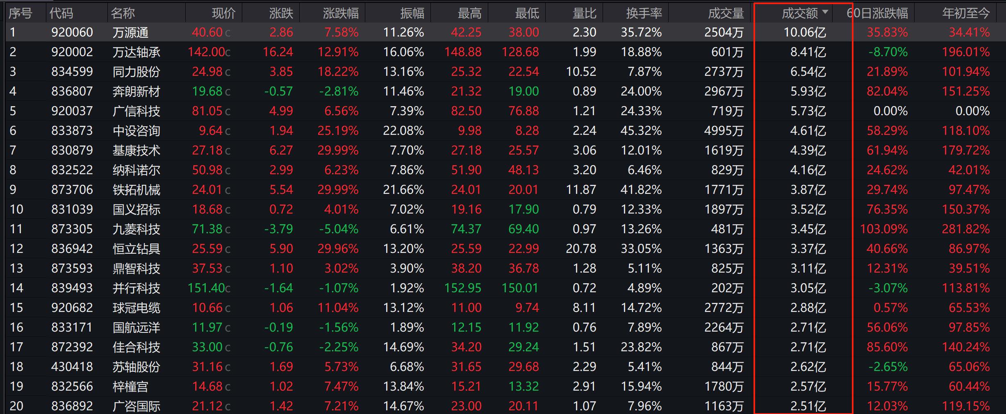This screenshot has width=1006, height=414.
Task: Select stock 九菱科技
Action: pyautogui.click(x=137, y=229)
